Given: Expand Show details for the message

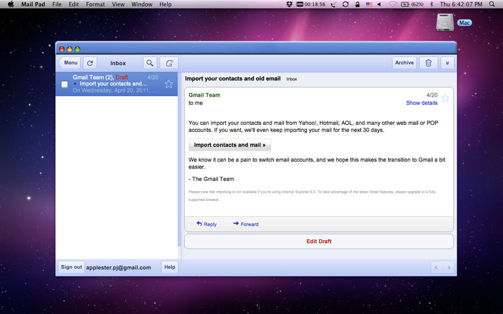Looking at the screenshot, I should tap(421, 103).
